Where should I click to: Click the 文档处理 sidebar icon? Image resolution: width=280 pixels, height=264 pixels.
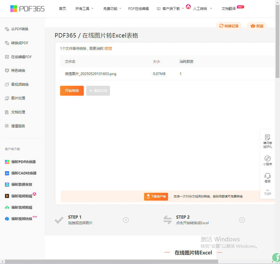(x=7, y=112)
